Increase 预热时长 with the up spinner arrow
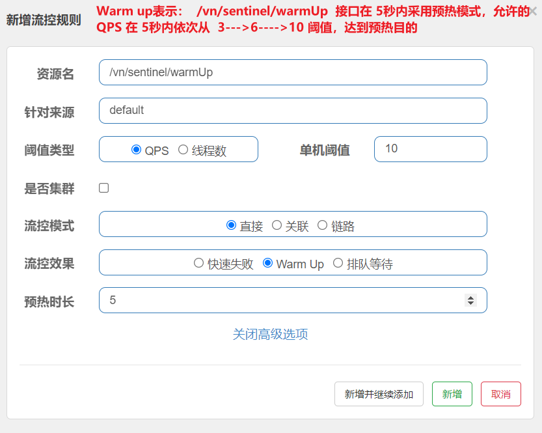Viewport: 542px width, 433px height. coord(470,298)
